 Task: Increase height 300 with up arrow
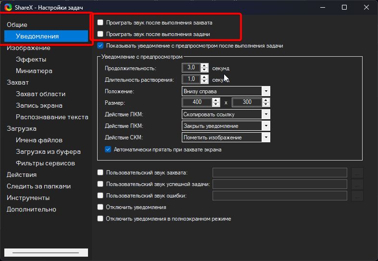tap(266, 100)
